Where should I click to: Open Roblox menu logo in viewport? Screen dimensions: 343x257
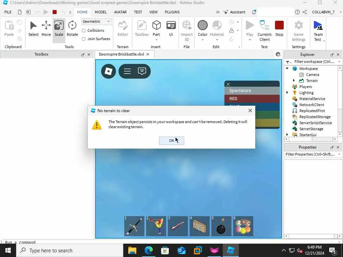point(109,71)
